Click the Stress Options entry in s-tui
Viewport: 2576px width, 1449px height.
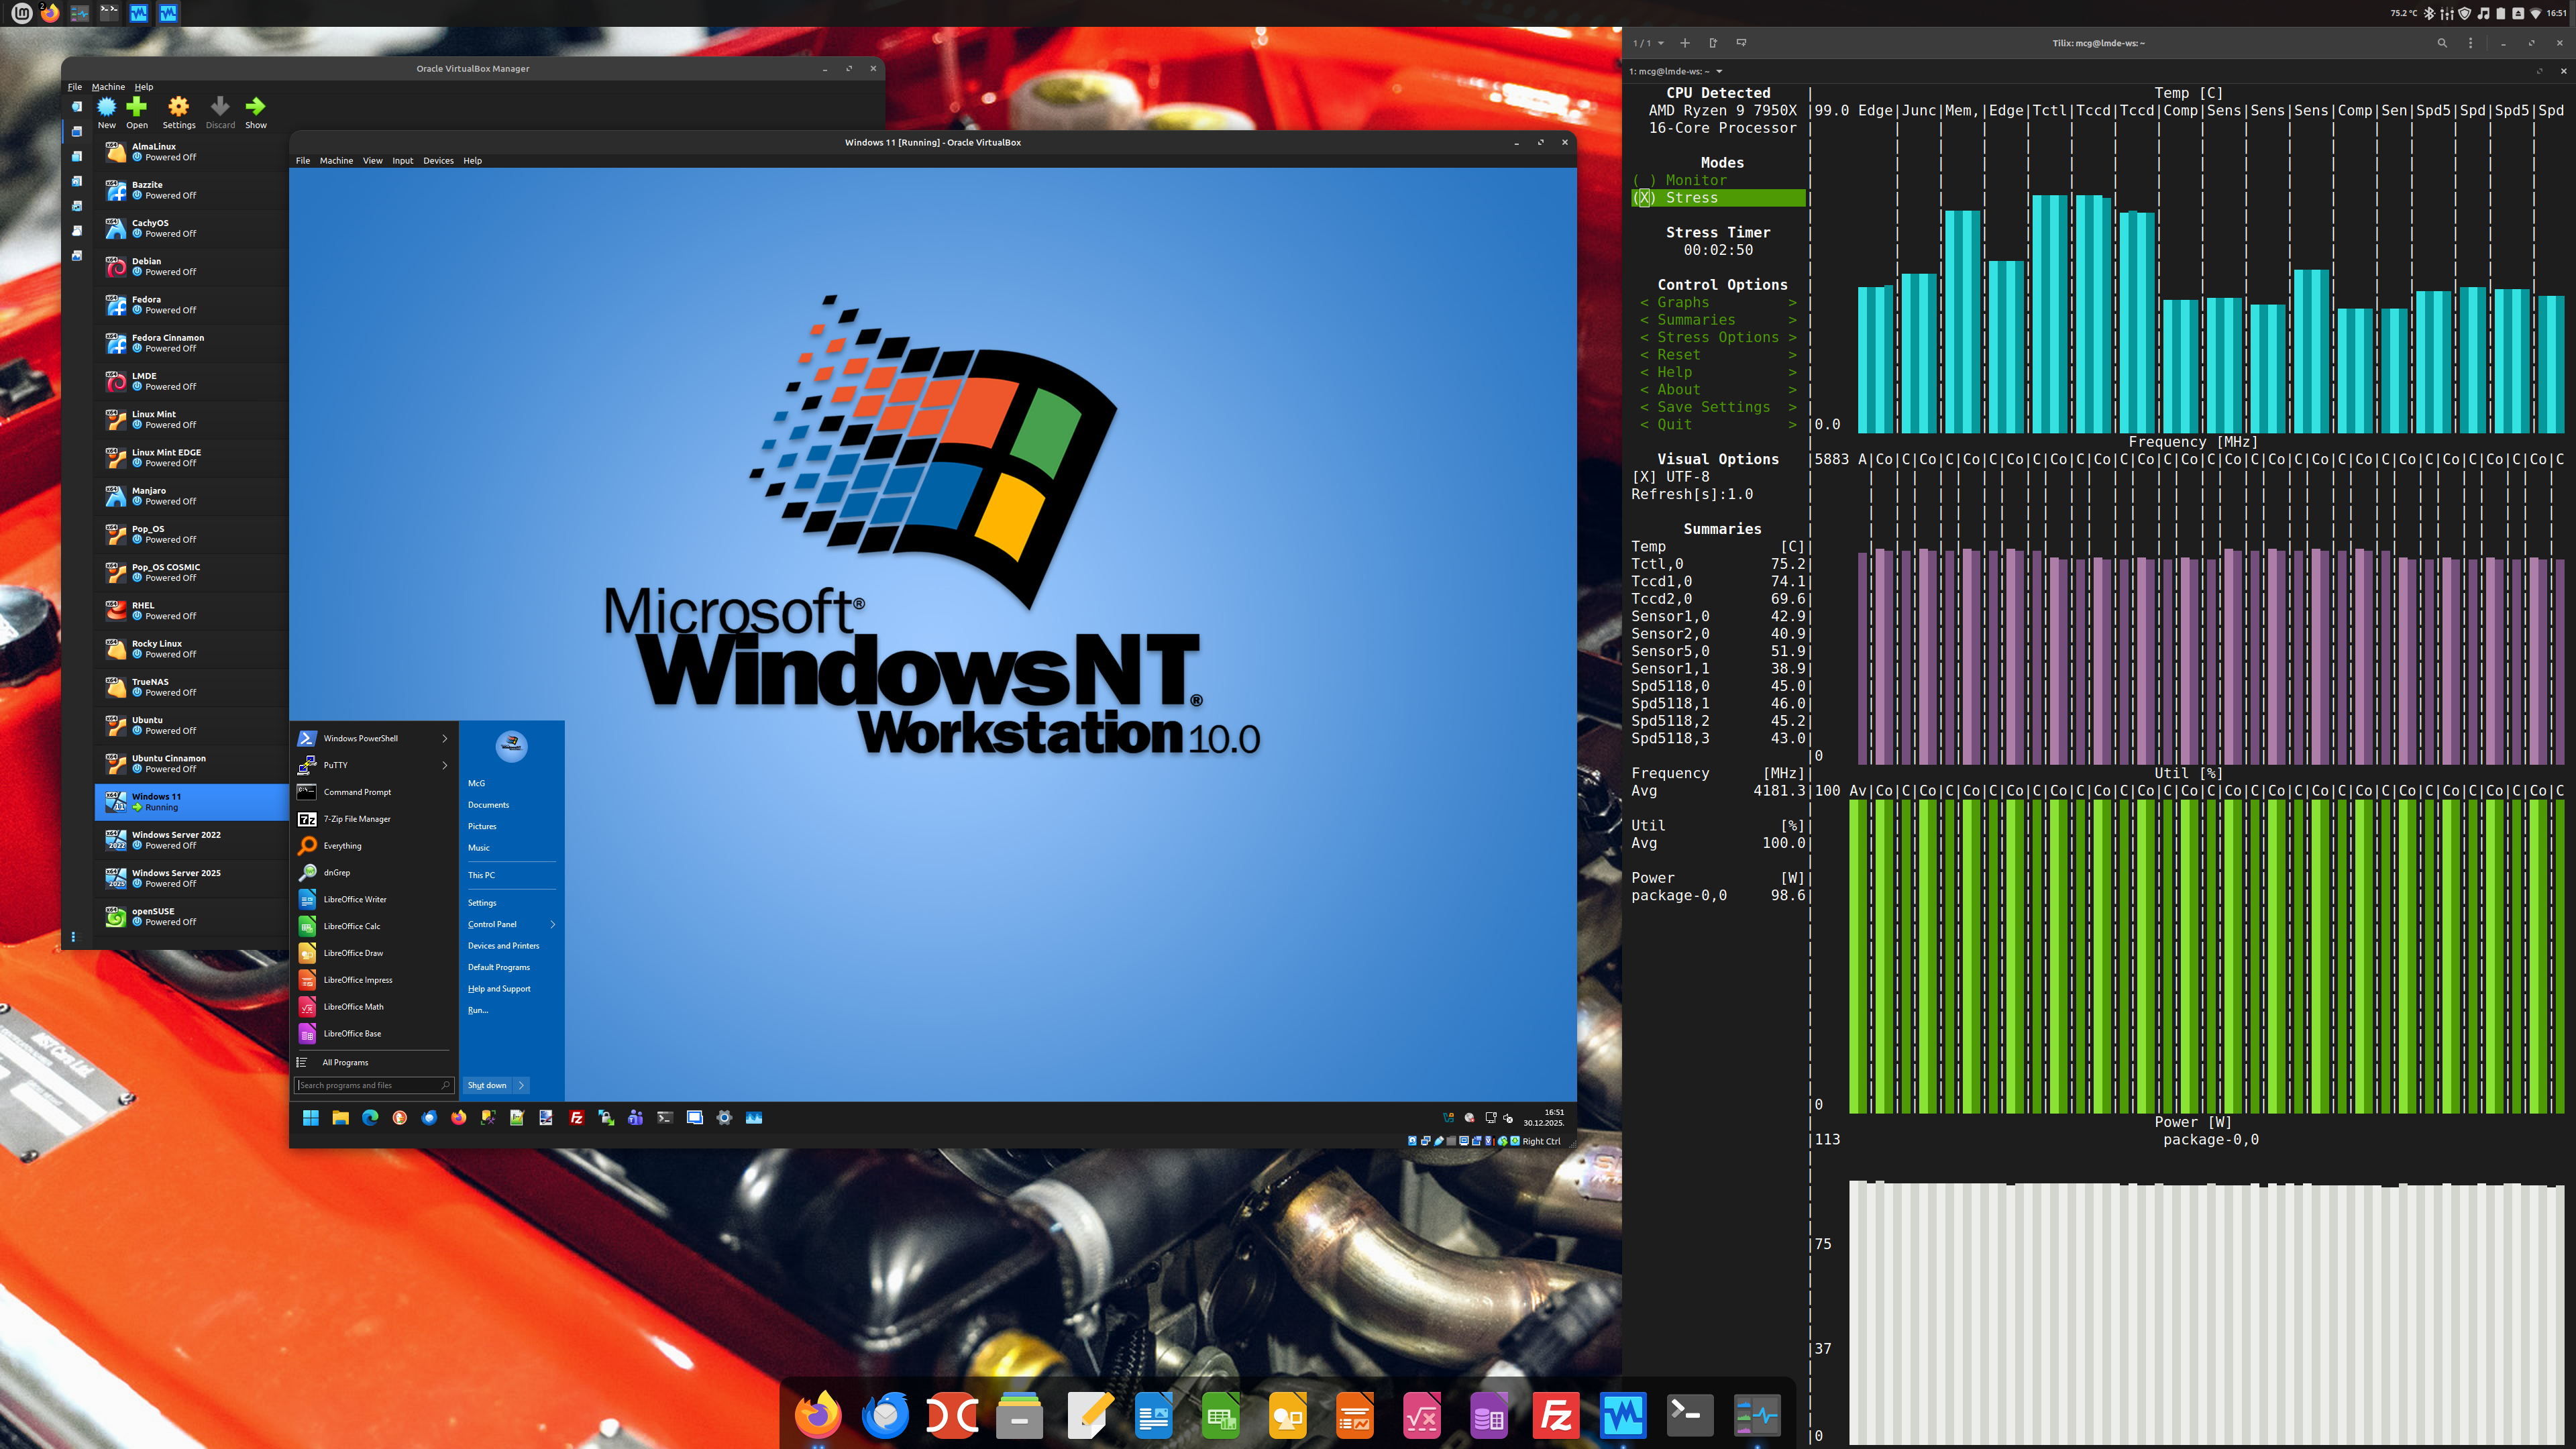coord(1717,337)
